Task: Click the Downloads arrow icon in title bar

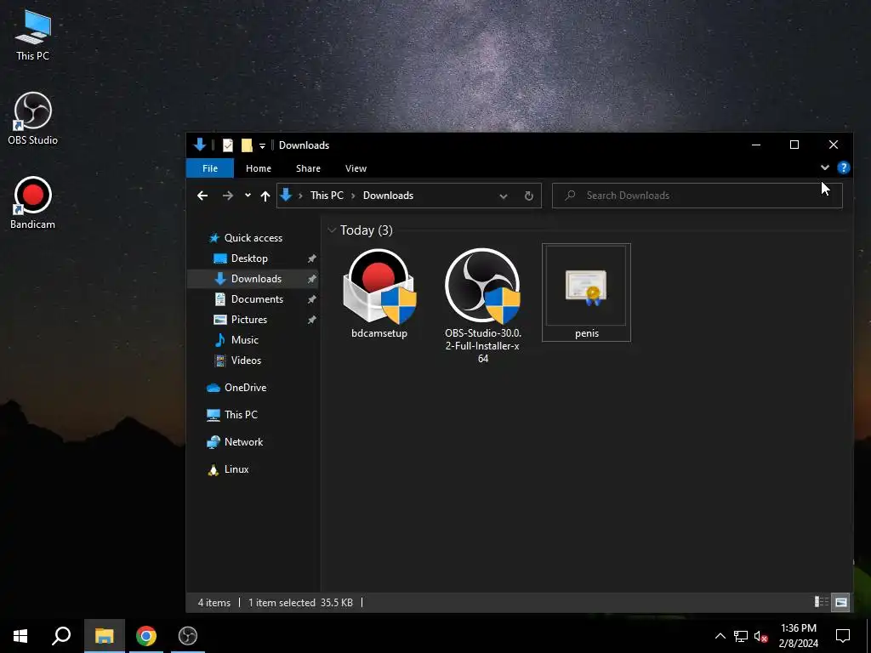Action: [x=200, y=145]
